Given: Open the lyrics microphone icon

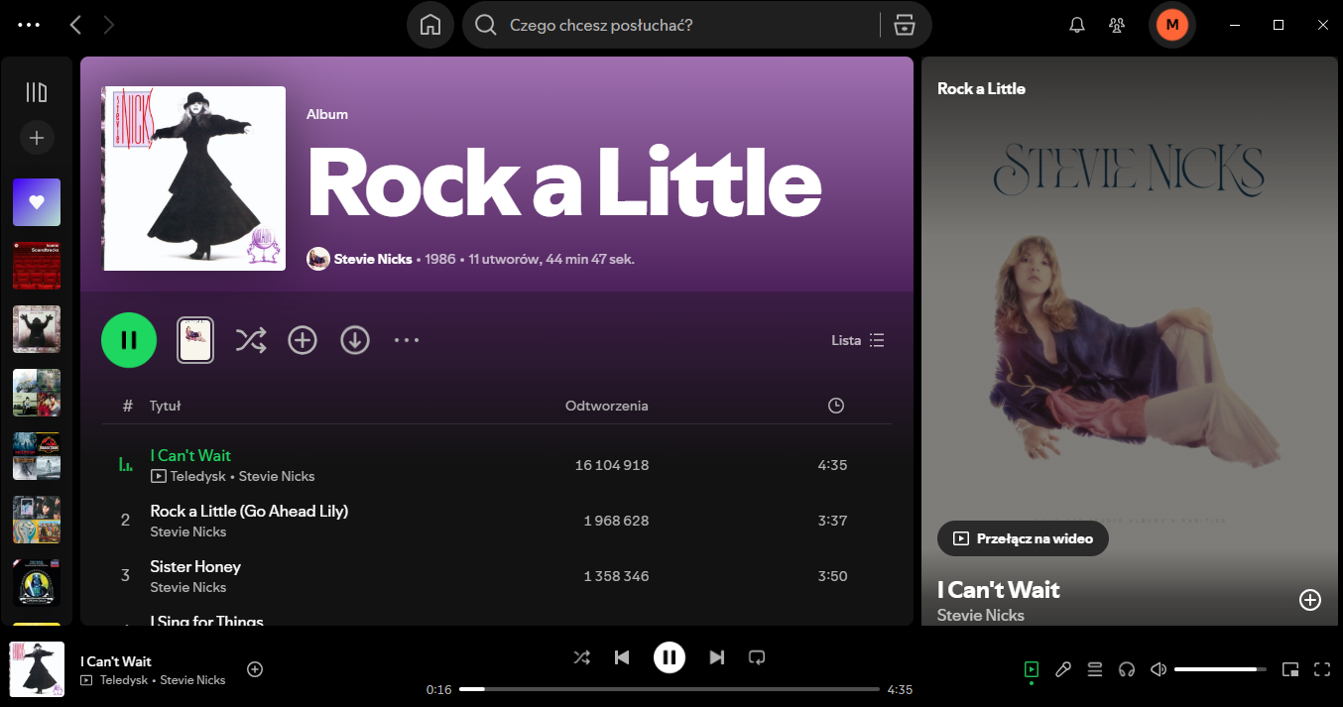Looking at the screenshot, I should coord(1063,669).
